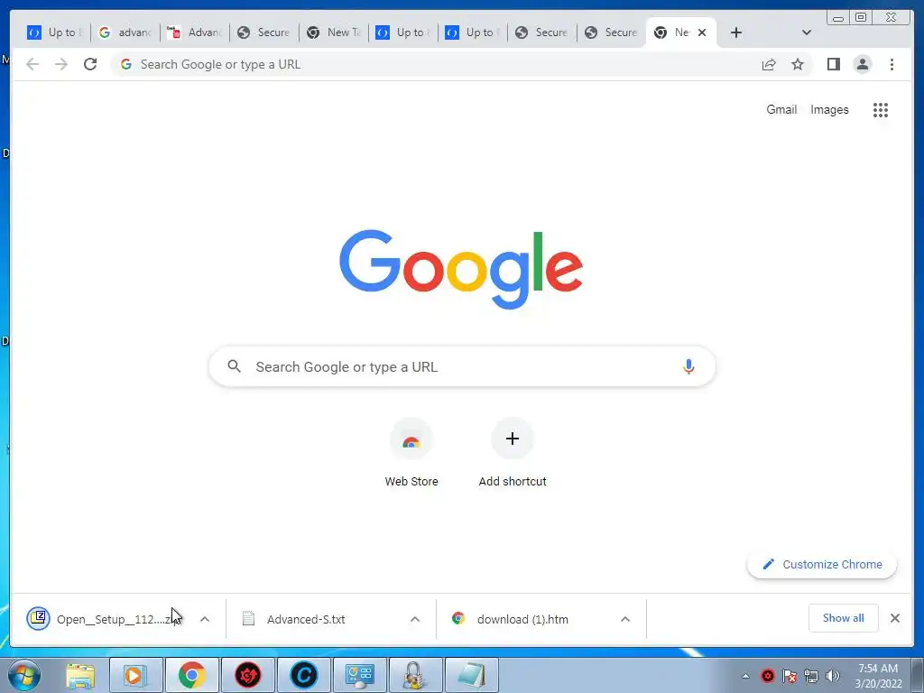The width and height of the screenshot is (924, 693).
Task: Open the Windows Start menu
Action: pyautogui.click(x=24, y=675)
